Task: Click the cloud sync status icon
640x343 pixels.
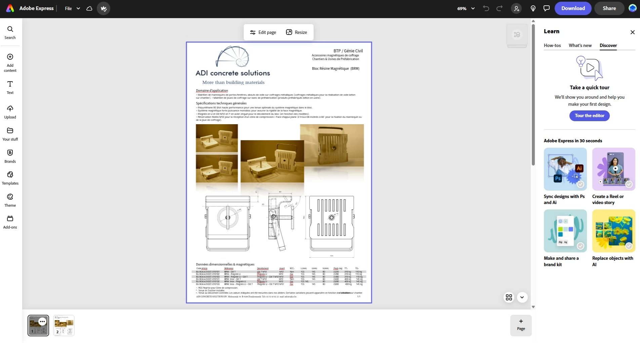Action: [89, 8]
